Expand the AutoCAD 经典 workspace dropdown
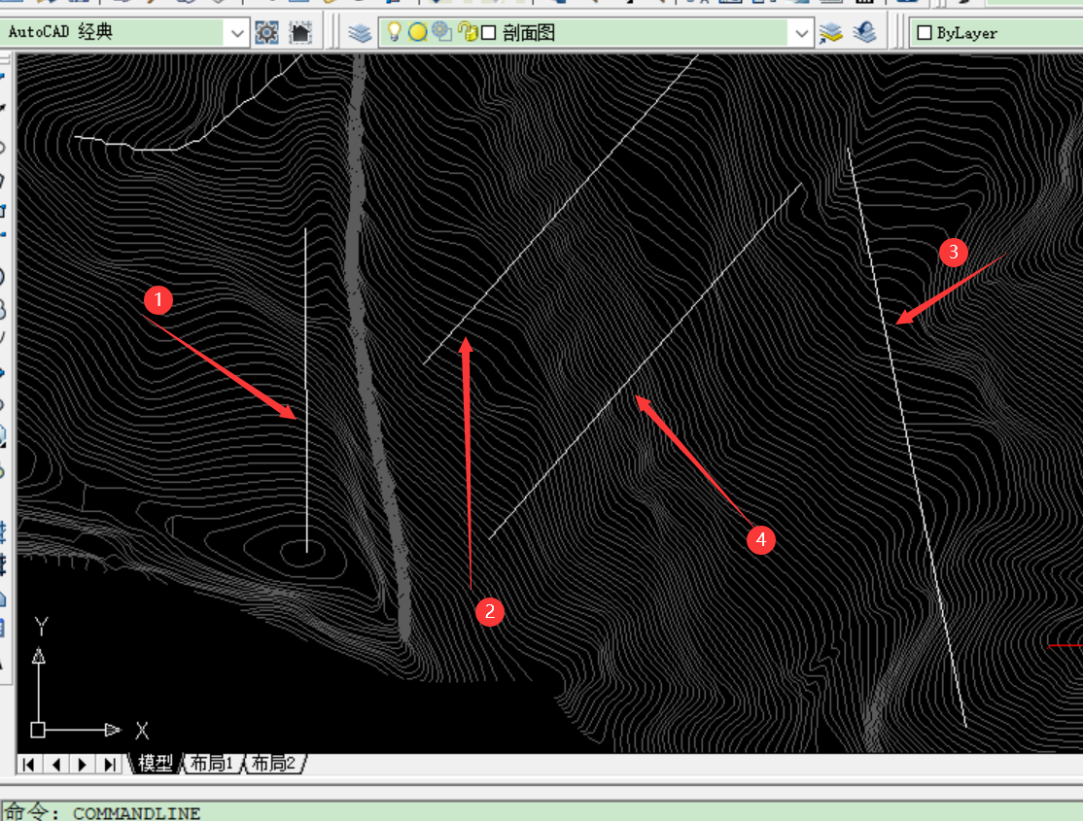The height and width of the screenshot is (821, 1083). (237, 33)
